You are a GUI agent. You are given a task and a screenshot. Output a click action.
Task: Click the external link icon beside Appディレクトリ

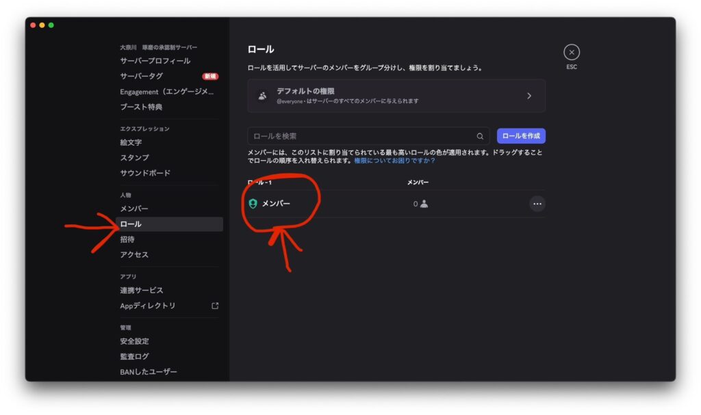tap(215, 306)
